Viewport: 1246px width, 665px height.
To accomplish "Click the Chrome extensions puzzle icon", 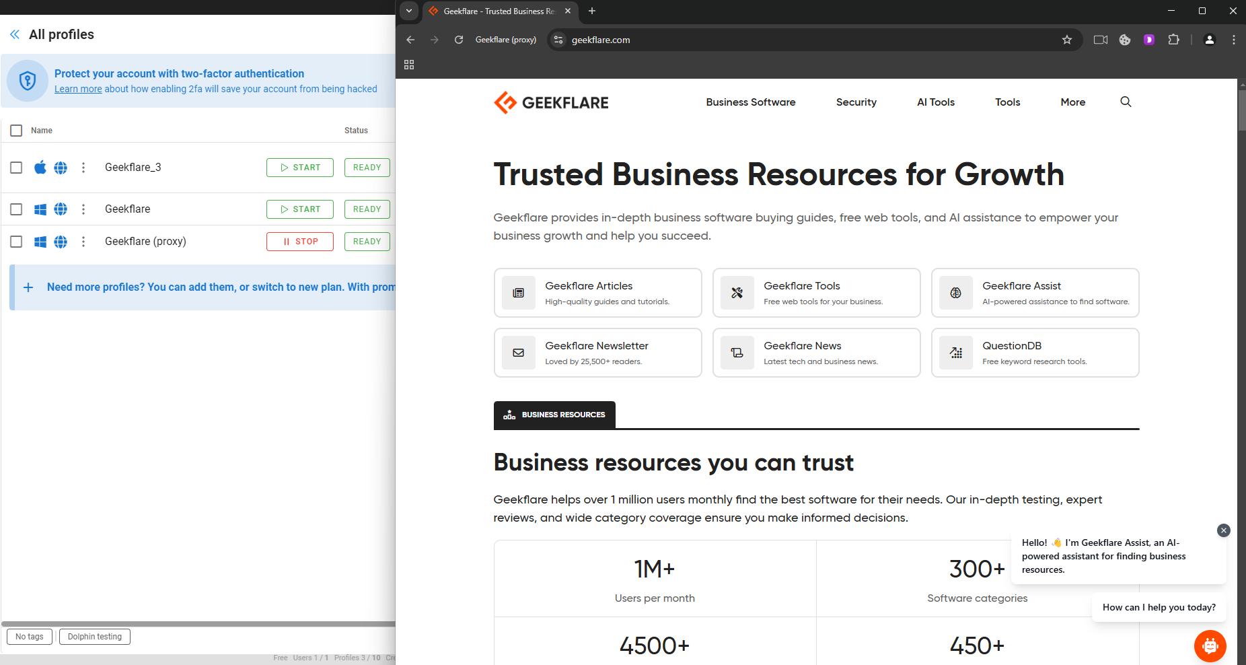I will pyautogui.click(x=1173, y=40).
